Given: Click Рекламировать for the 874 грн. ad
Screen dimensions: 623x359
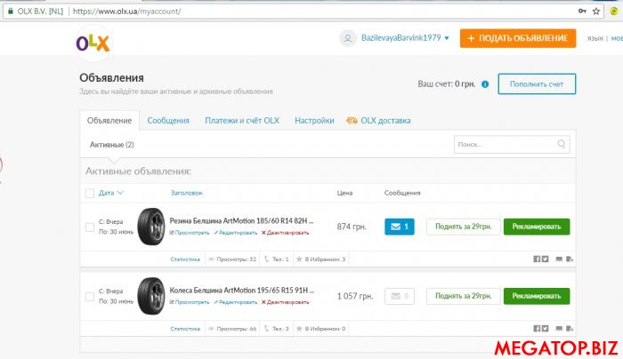Looking at the screenshot, I should pos(537,227).
